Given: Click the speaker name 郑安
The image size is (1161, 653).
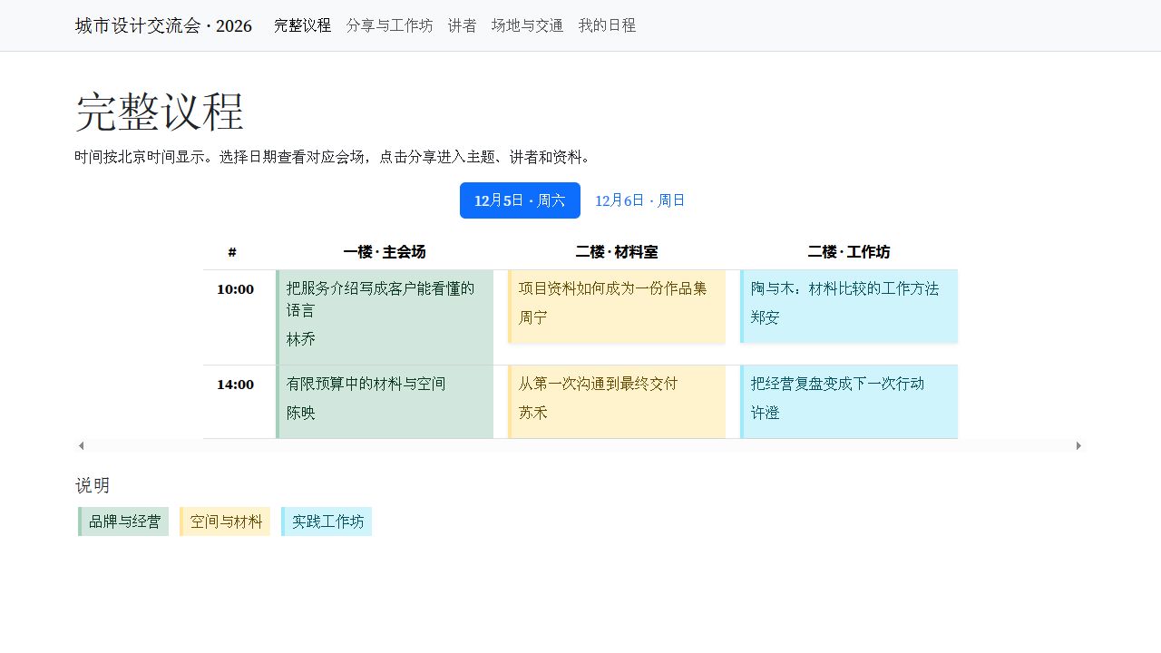Looking at the screenshot, I should 766,317.
